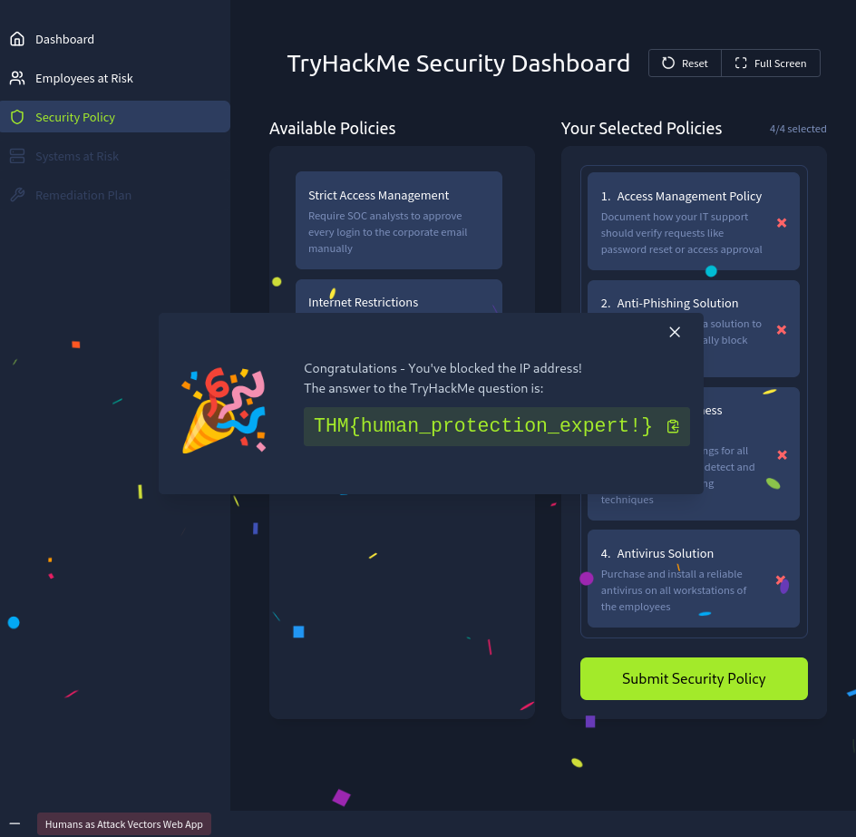Submit Security Policy

[694, 678]
